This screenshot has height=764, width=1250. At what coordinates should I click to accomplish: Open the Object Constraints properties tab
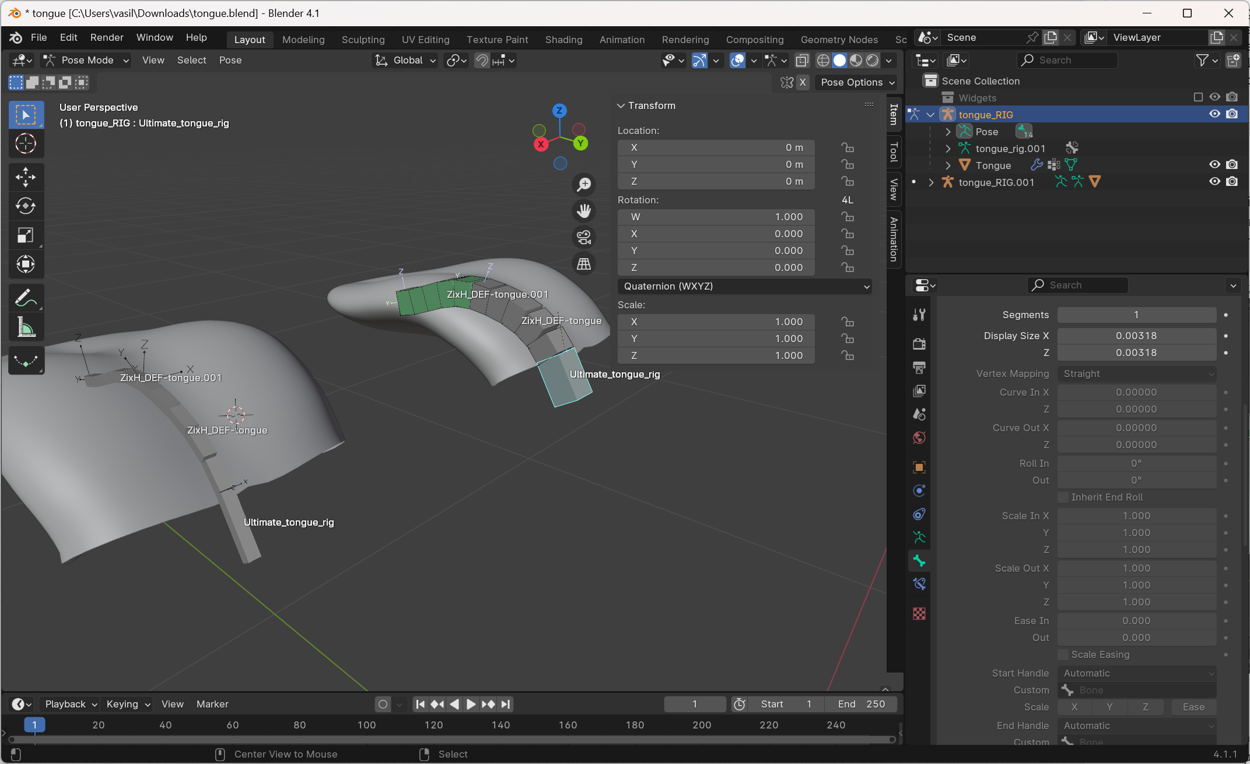919,514
